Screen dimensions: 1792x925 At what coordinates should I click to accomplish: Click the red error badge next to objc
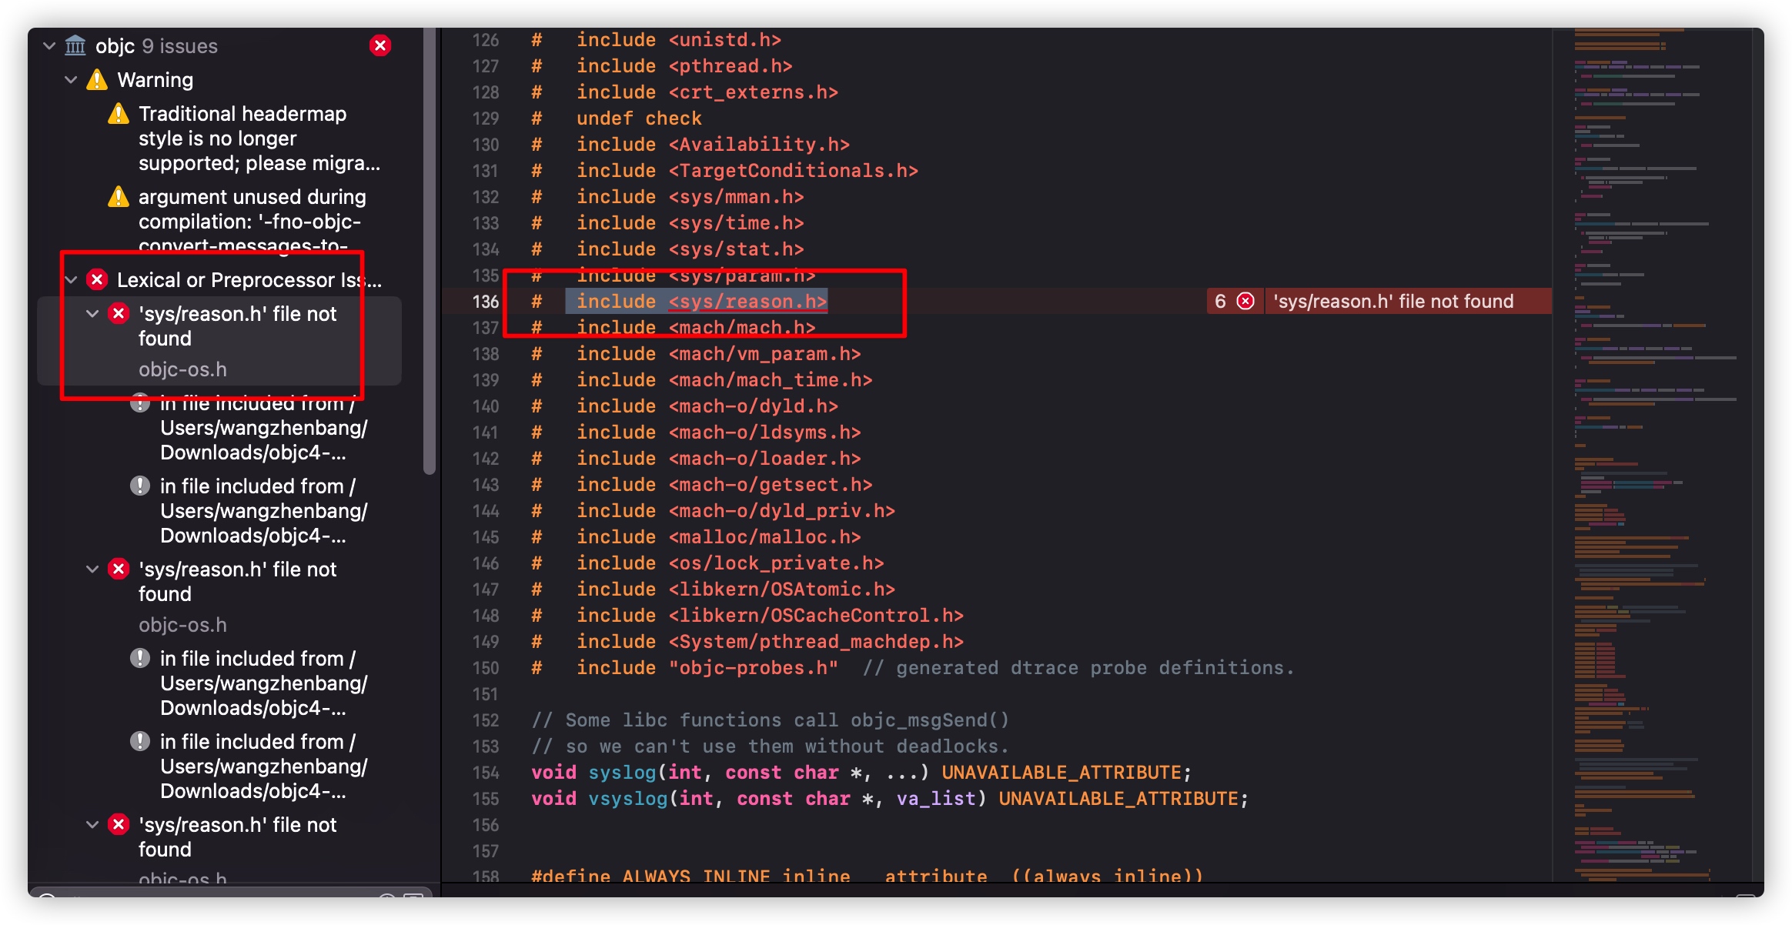click(379, 46)
